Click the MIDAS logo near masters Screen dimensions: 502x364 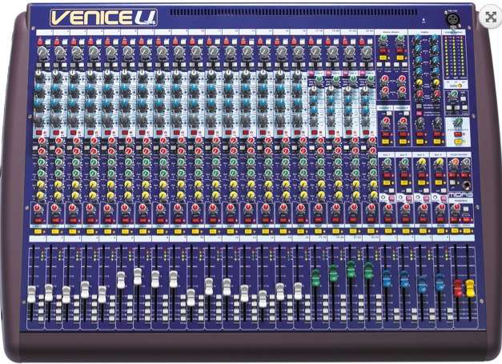click(460, 194)
